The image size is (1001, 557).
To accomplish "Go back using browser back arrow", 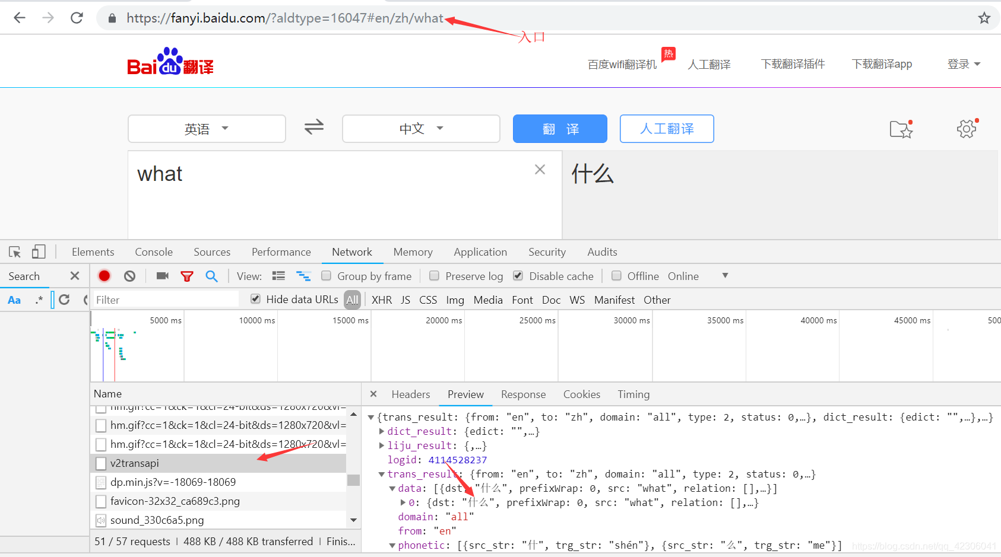I will click(20, 18).
